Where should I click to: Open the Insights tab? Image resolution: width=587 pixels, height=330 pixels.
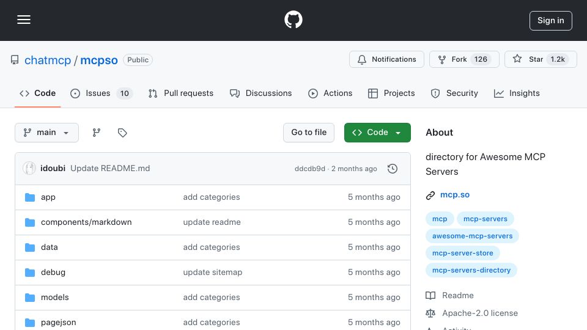pos(517,93)
